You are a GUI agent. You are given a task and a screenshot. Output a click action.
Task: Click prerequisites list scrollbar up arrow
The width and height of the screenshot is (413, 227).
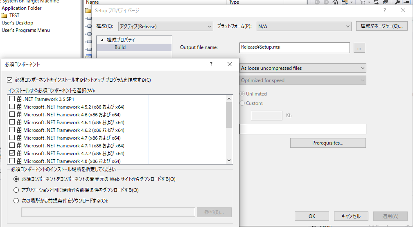coord(229,99)
